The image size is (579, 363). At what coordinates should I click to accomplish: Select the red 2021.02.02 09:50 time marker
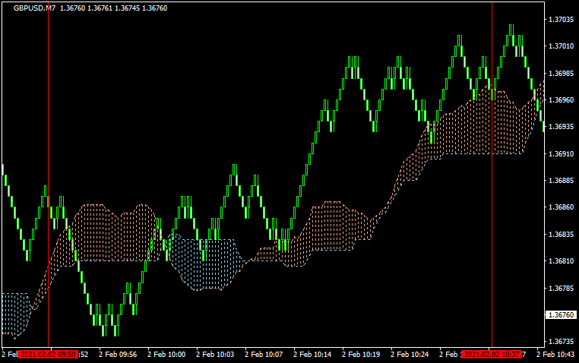(x=48, y=355)
